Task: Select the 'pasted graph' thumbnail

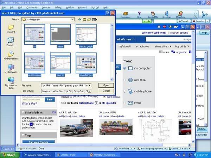Action: click(x=86, y=34)
